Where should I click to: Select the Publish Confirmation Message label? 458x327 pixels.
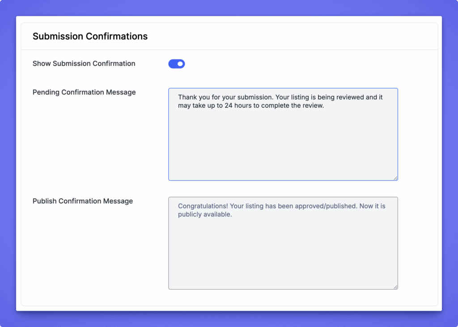[x=83, y=201]
